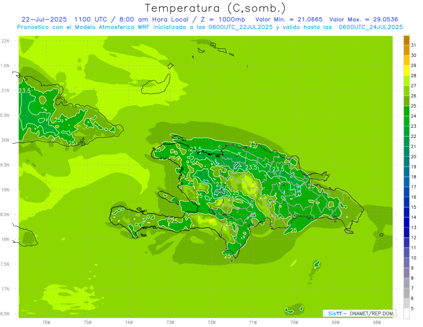
Task: Click the "17N" latitude axis label
Action: (6, 289)
